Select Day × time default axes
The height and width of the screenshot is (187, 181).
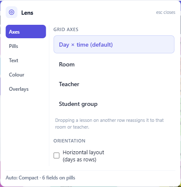point(114,45)
